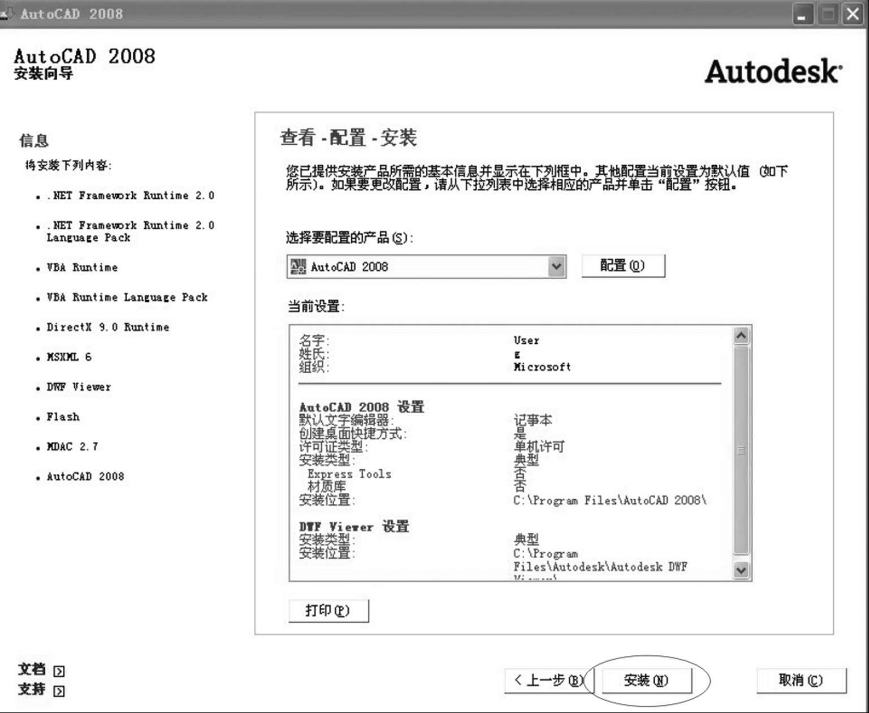Screen dimensions: 869x713
Task: Click DirectX 9.0 Runtime in the info list
Action: pos(108,327)
